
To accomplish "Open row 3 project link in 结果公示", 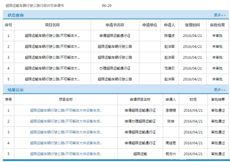I will coord(66,132).
